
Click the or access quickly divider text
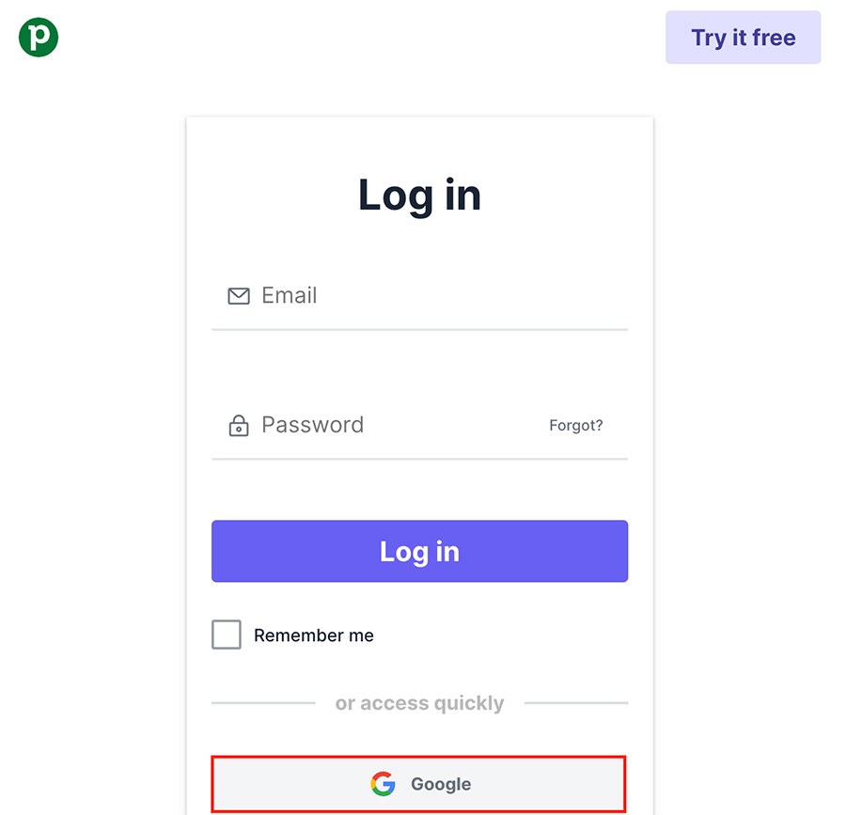pyautogui.click(x=419, y=702)
